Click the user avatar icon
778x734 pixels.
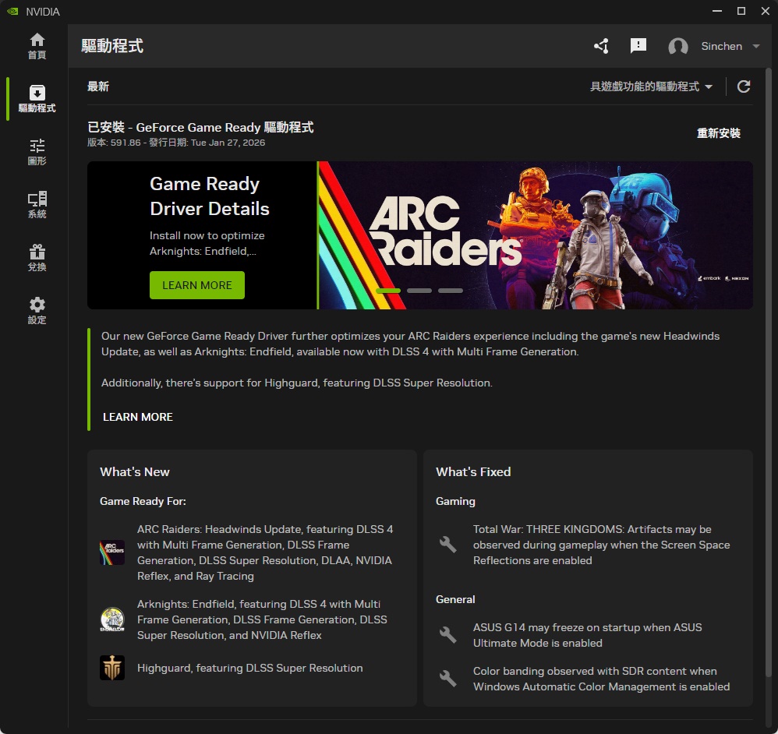678,47
